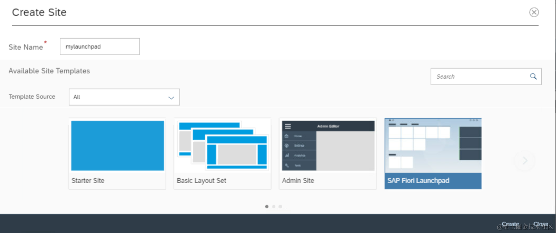Choose the Basic Layout Set template
The height and width of the screenshot is (233, 556).
(223, 154)
